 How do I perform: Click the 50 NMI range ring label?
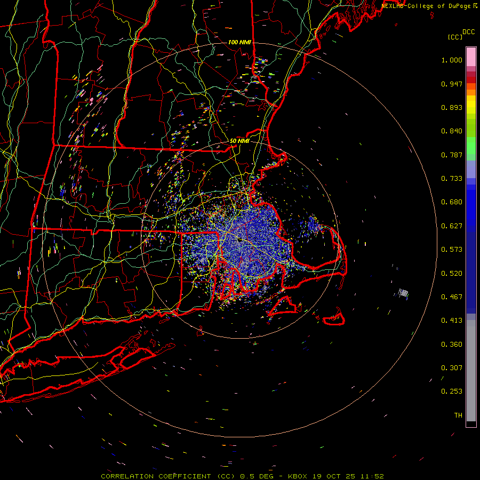click(x=239, y=141)
